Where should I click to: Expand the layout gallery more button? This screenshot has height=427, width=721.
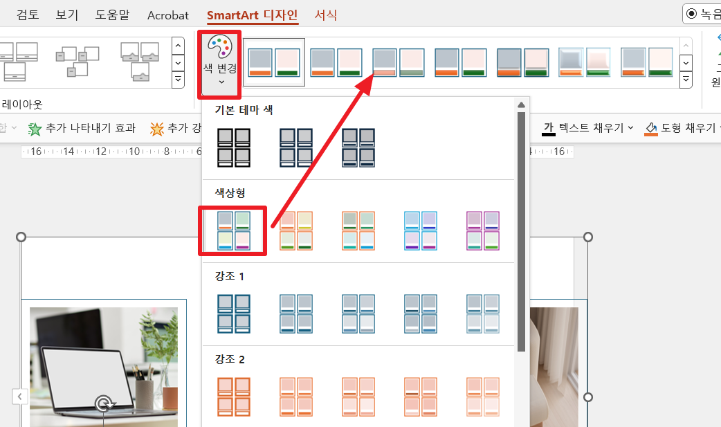pyautogui.click(x=178, y=80)
